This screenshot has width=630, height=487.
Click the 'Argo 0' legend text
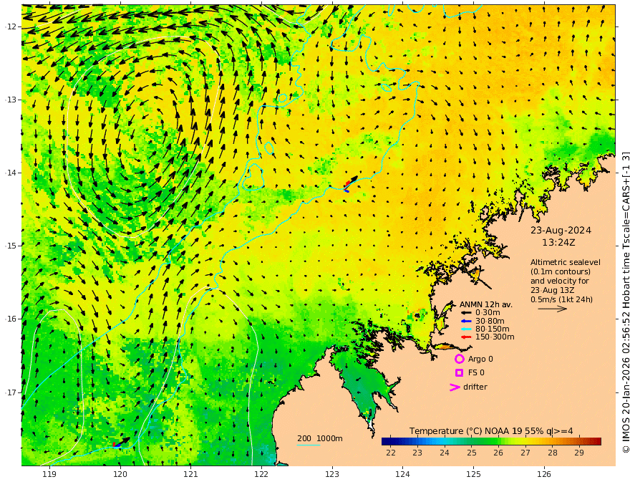[x=480, y=359]
